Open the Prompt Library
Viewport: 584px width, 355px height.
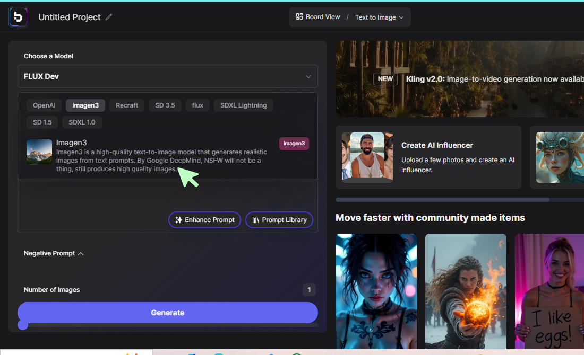279,220
